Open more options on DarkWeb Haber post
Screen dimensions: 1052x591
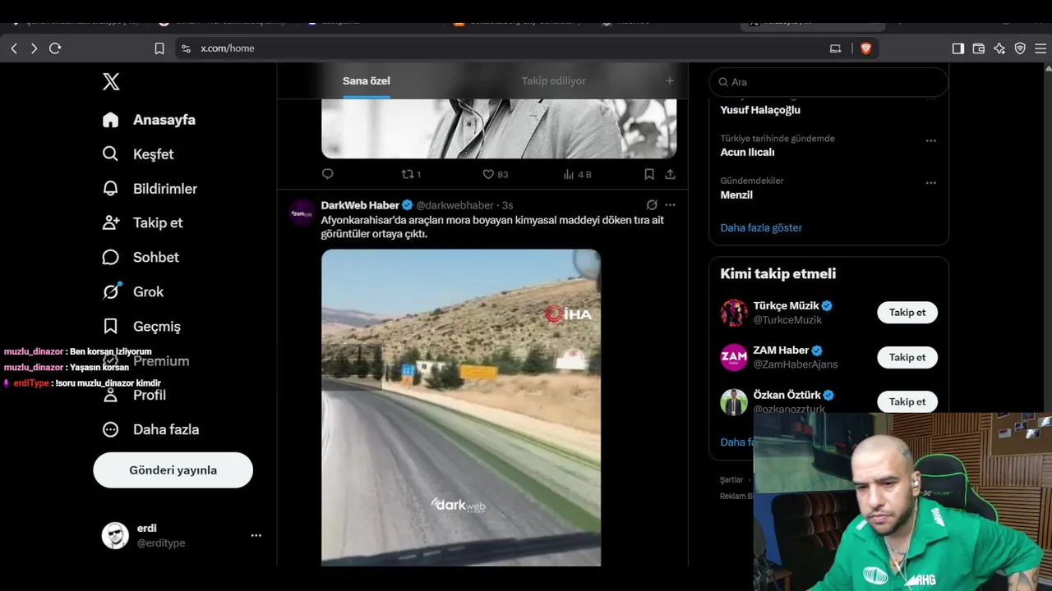click(671, 204)
